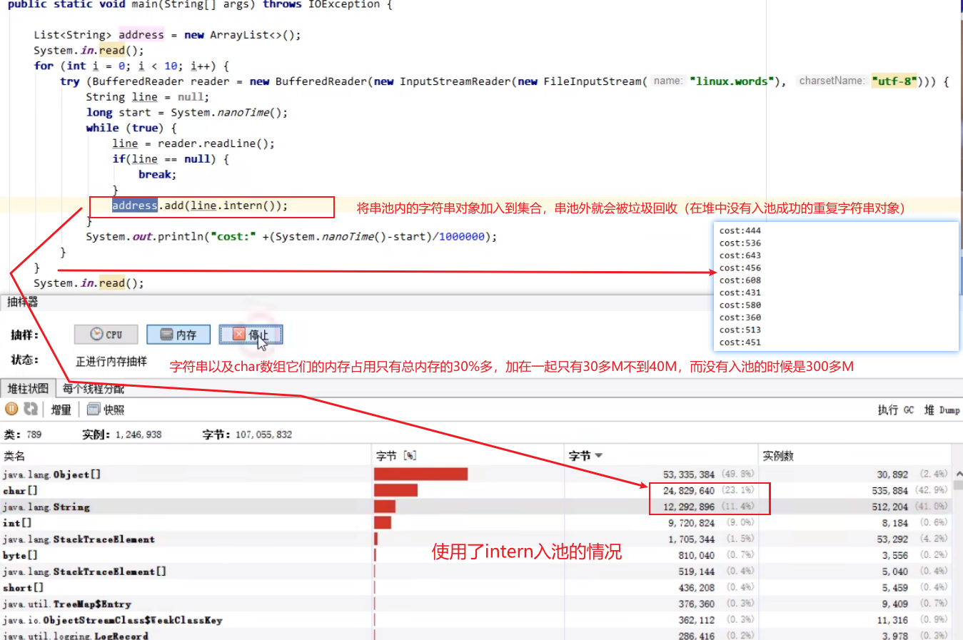Viewport: 963px width, 640px height.
Task: Click the highlighted address variable in code
Action: point(134,205)
